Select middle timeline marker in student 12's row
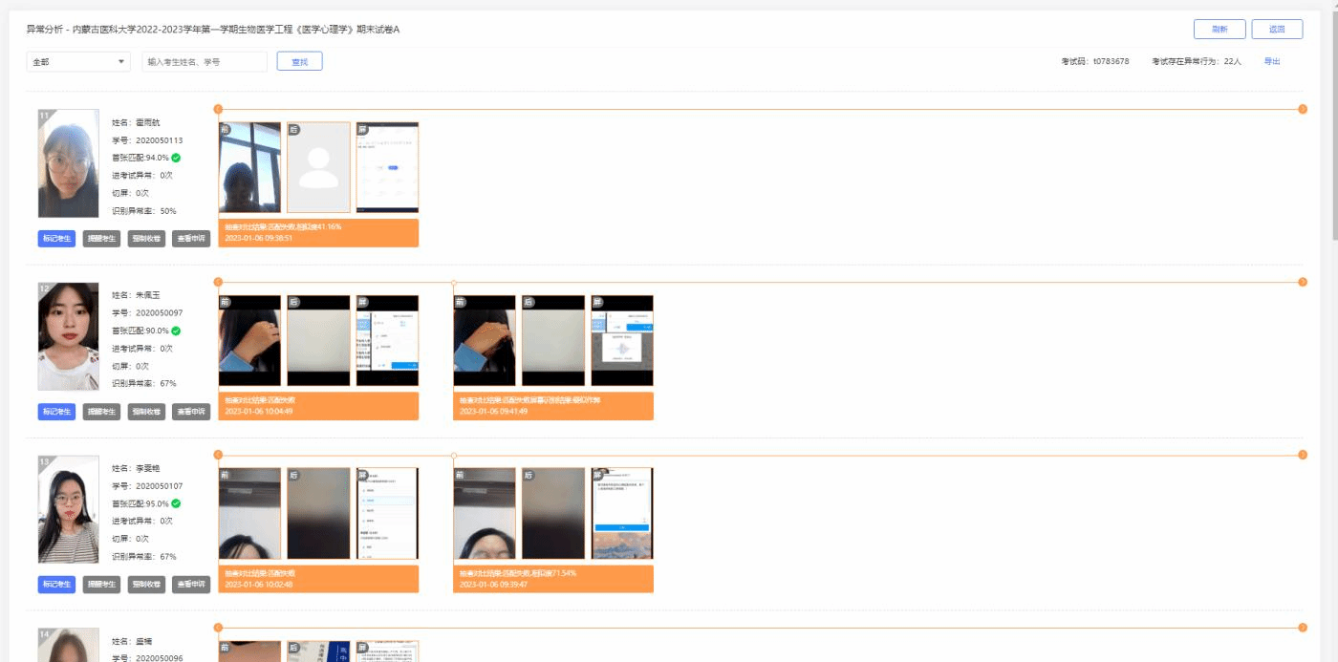 point(453,282)
